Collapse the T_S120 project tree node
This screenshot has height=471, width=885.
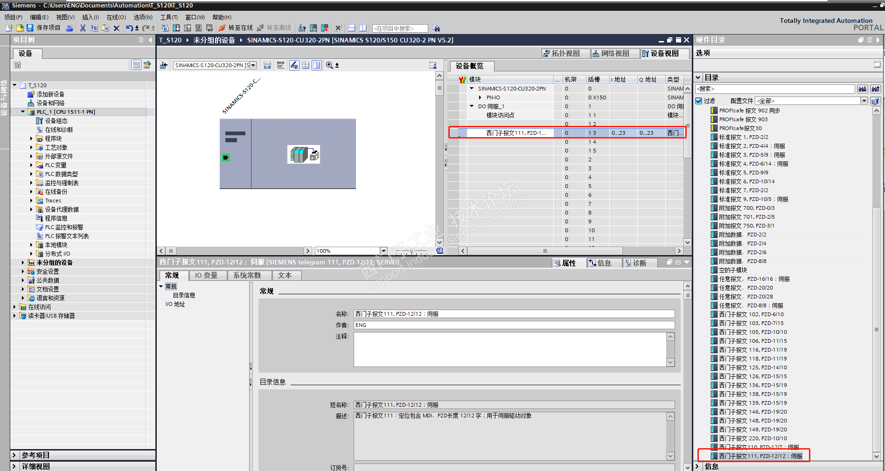pos(15,85)
